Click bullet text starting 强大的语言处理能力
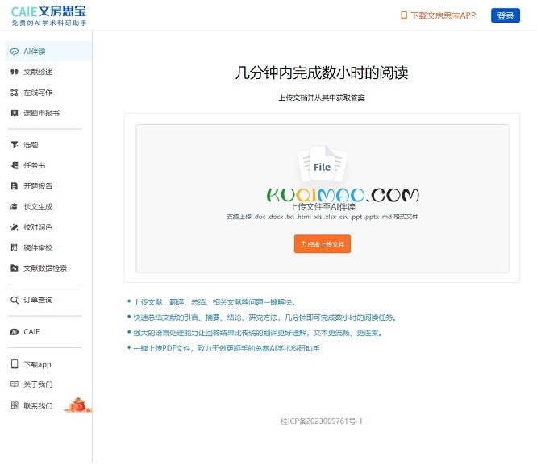The width and height of the screenshot is (537, 469). click(x=257, y=333)
